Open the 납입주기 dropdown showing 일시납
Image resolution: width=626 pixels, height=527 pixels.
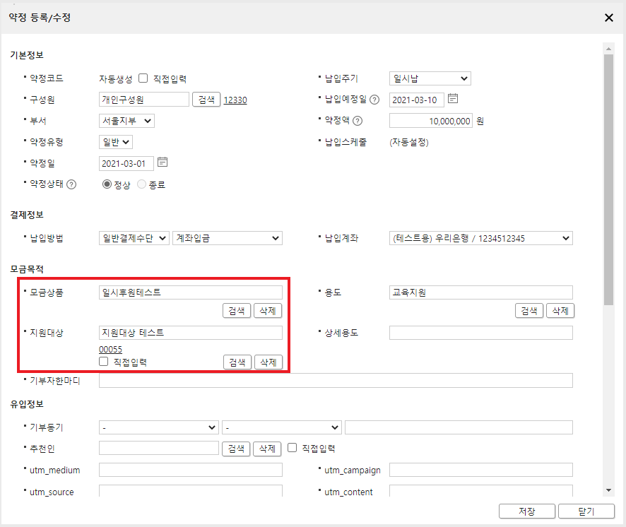coord(430,78)
